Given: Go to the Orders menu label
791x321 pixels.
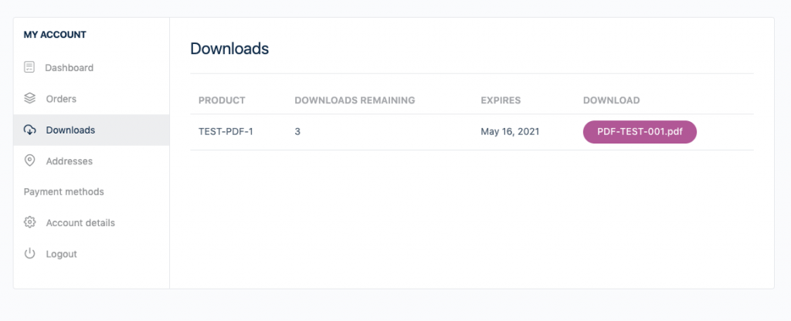Looking at the screenshot, I should click(61, 99).
